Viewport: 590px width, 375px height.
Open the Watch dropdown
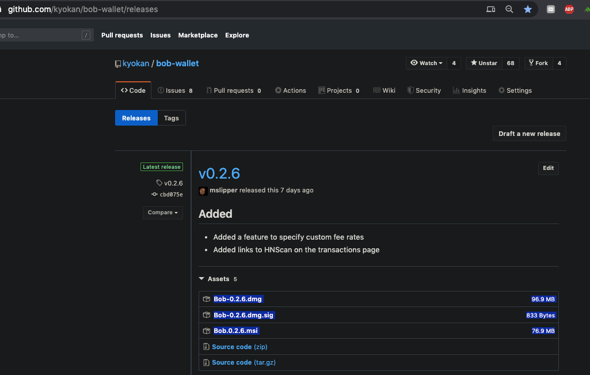pyautogui.click(x=427, y=63)
